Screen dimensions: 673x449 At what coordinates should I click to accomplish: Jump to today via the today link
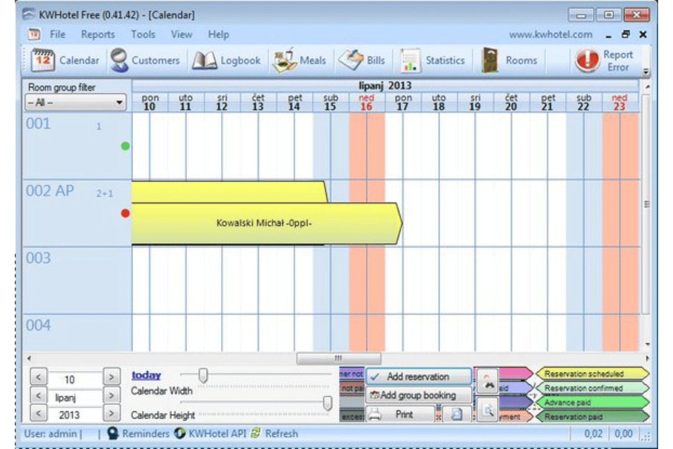[146, 375]
